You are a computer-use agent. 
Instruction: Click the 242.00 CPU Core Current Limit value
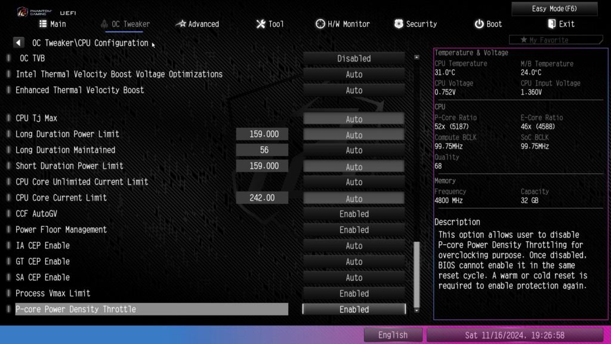(263, 198)
